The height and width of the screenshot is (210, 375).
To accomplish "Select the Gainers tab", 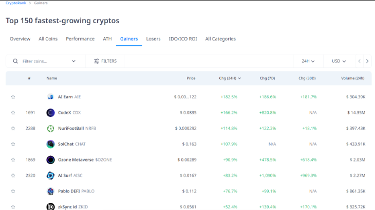I will click(129, 39).
